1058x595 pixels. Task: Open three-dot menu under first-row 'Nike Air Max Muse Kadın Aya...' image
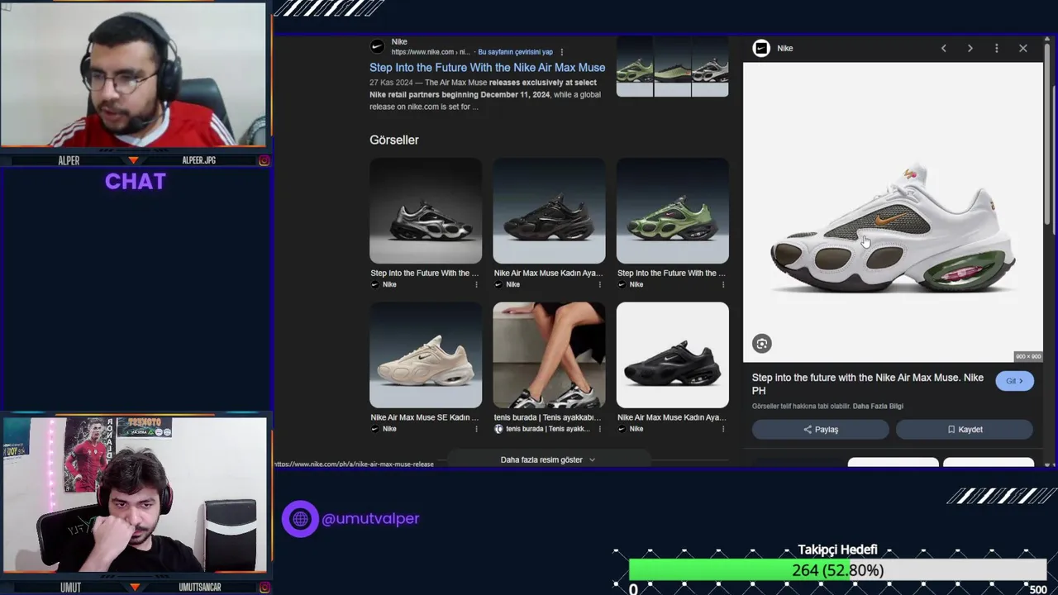pos(599,284)
